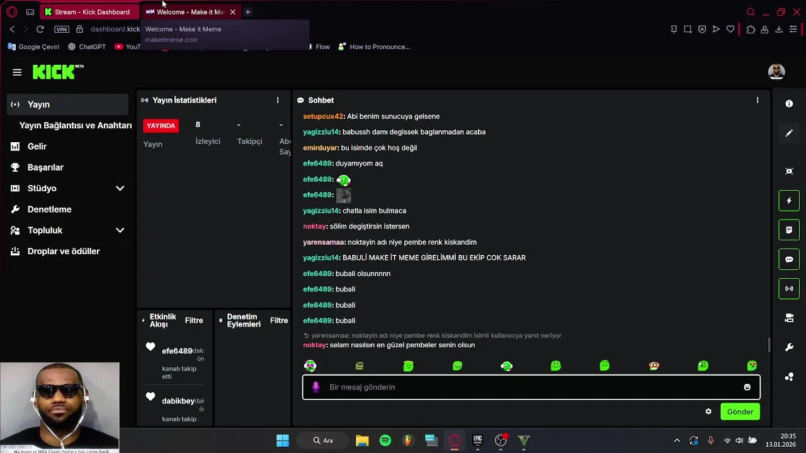The width and height of the screenshot is (806, 453).
Task: Click dabikbey in activity feed
Action: click(x=178, y=401)
